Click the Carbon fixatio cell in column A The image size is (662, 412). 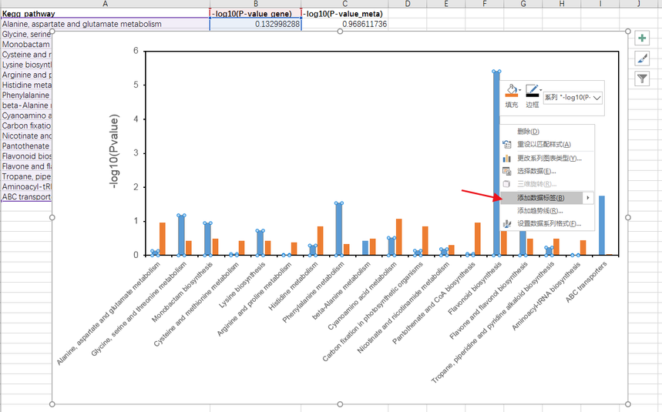26,126
